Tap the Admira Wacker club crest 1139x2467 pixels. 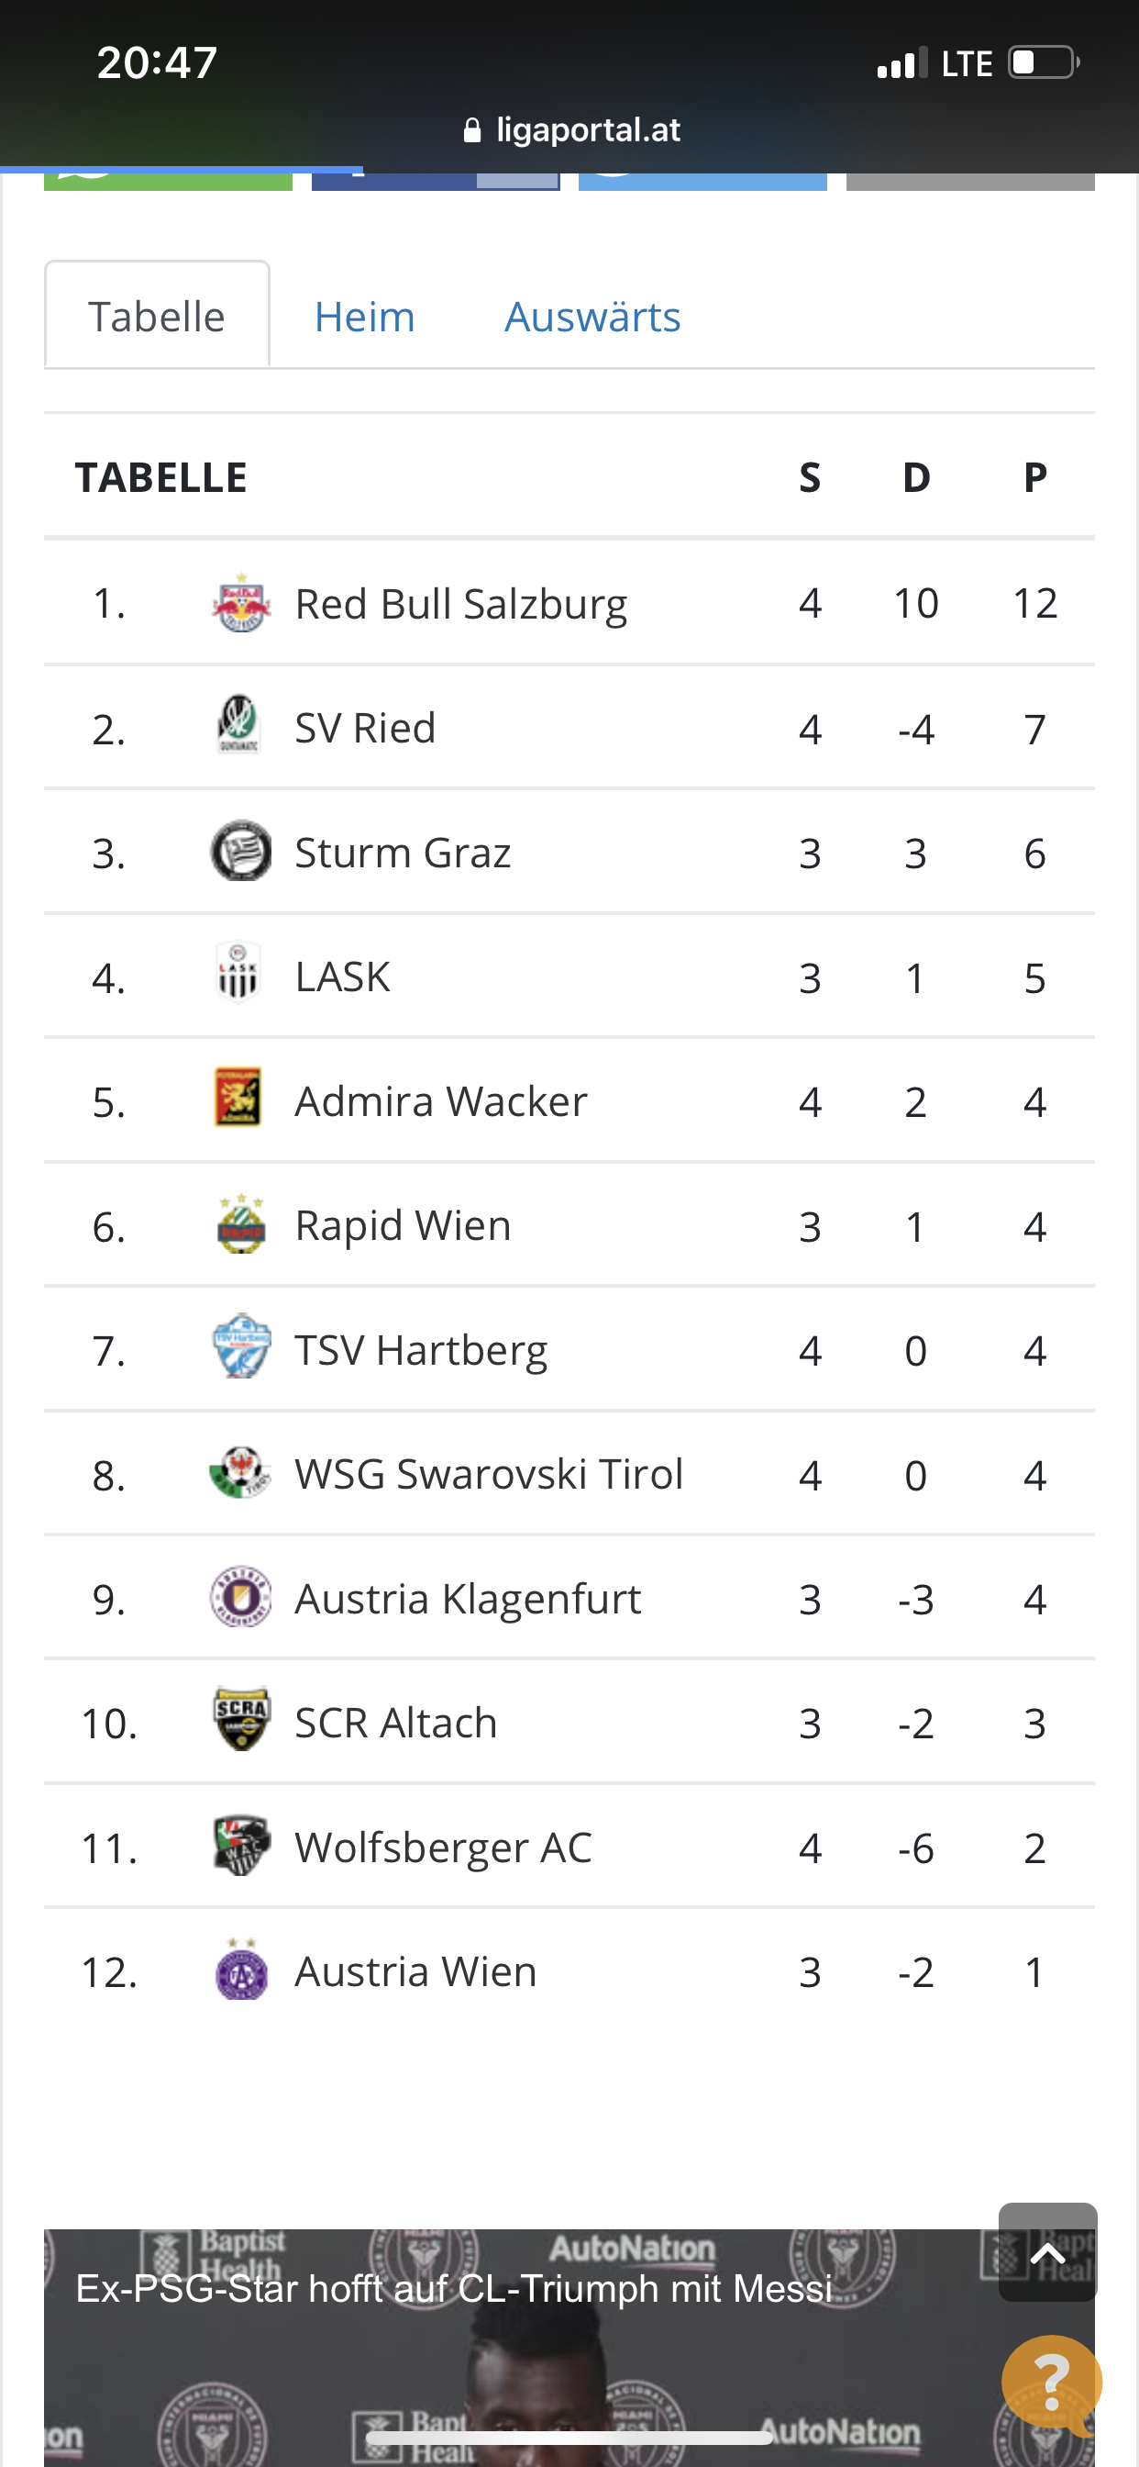[239, 1099]
